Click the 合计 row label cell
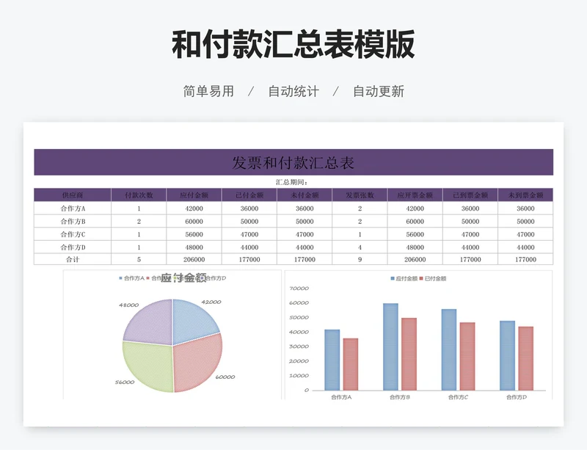This screenshot has height=450, width=587. pyautogui.click(x=73, y=259)
